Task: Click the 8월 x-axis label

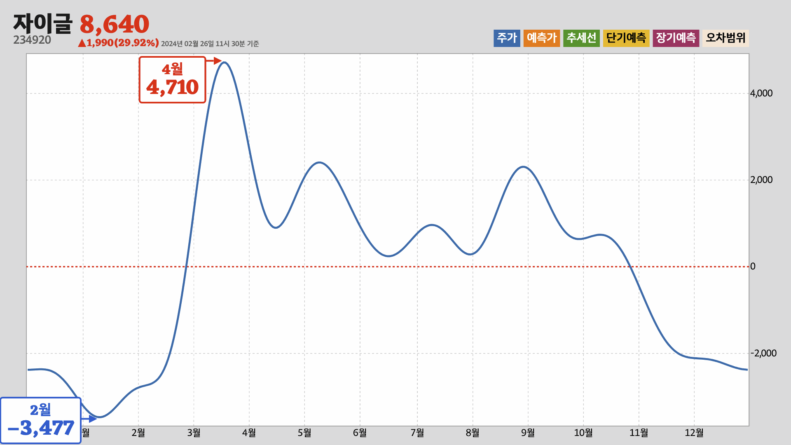Action: click(473, 433)
